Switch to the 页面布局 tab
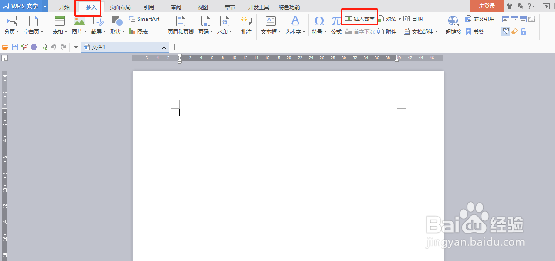Image resolution: width=555 pixels, height=261 pixels. pyautogui.click(x=120, y=7)
